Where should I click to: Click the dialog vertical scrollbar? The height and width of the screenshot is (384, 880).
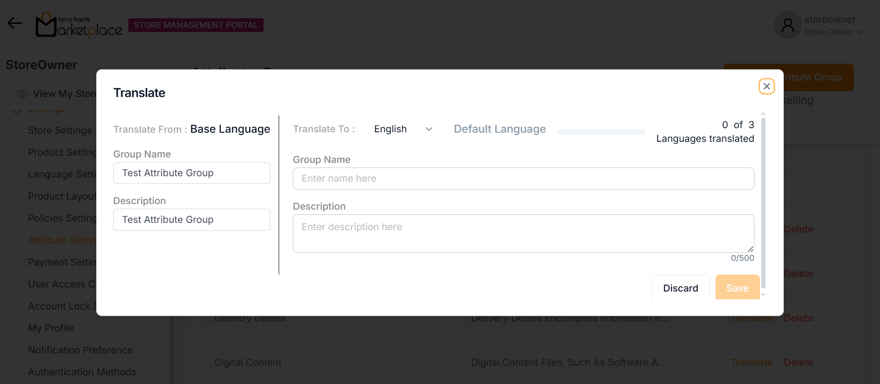pyautogui.click(x=763, y=201)
